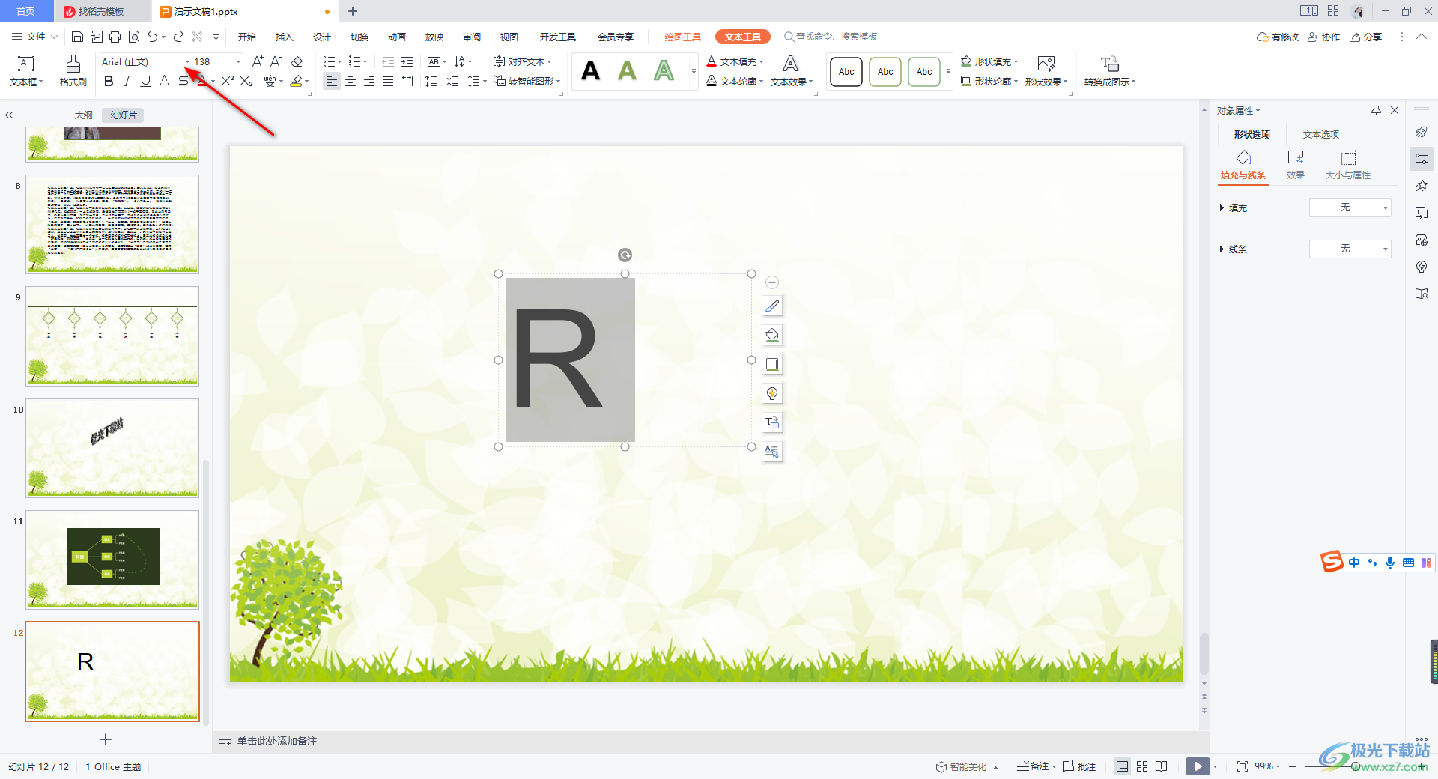1438x779 pixels.
Task: Open Size and Properties (大小与属性) section
Action: pos(1348,165)
